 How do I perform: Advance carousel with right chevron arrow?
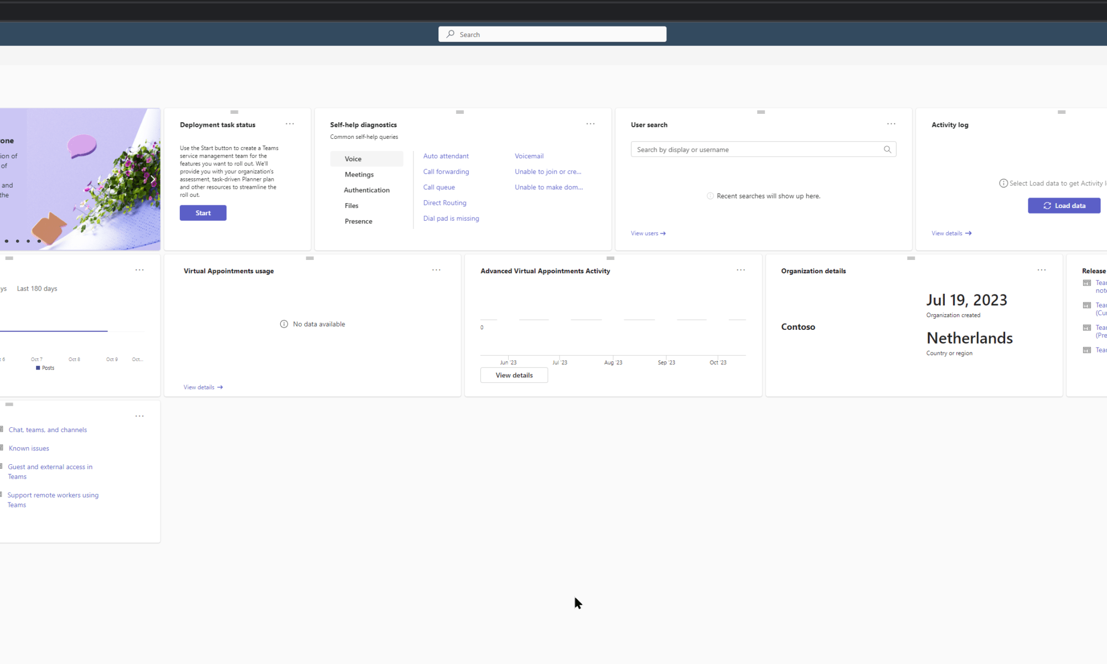click(x=153, y=180)
